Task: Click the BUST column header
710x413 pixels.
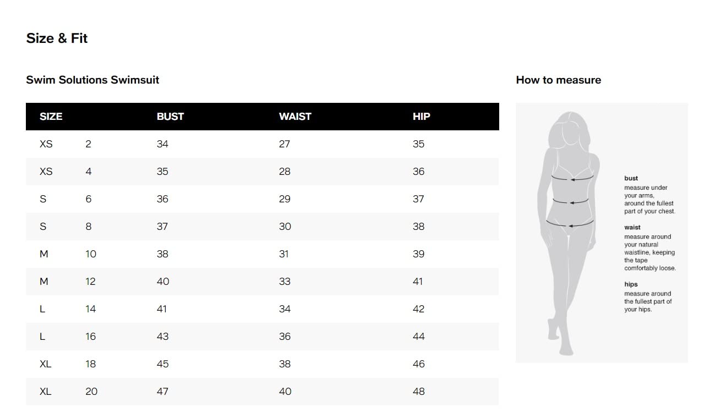Action: (170, 117)
